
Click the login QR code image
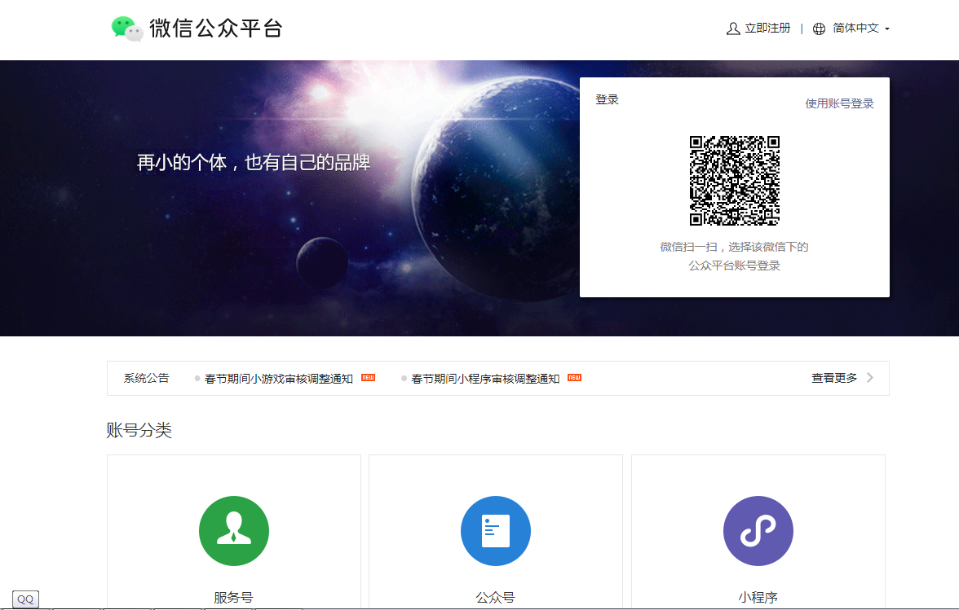[x=735, y=181]
